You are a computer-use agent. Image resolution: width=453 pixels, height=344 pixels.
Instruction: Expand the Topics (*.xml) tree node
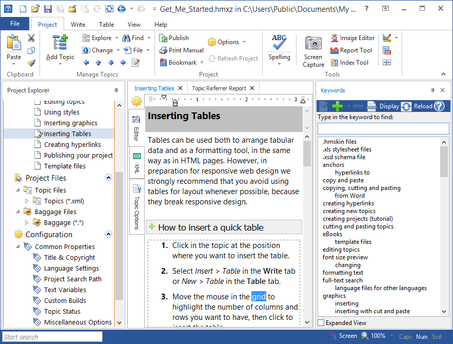click(x=28, y=201)
